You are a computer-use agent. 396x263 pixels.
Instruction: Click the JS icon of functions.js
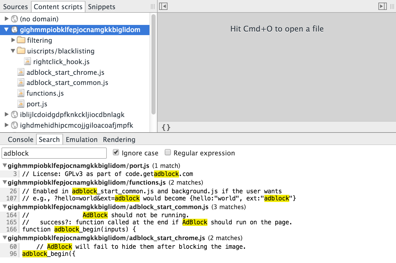coord(21,93)
